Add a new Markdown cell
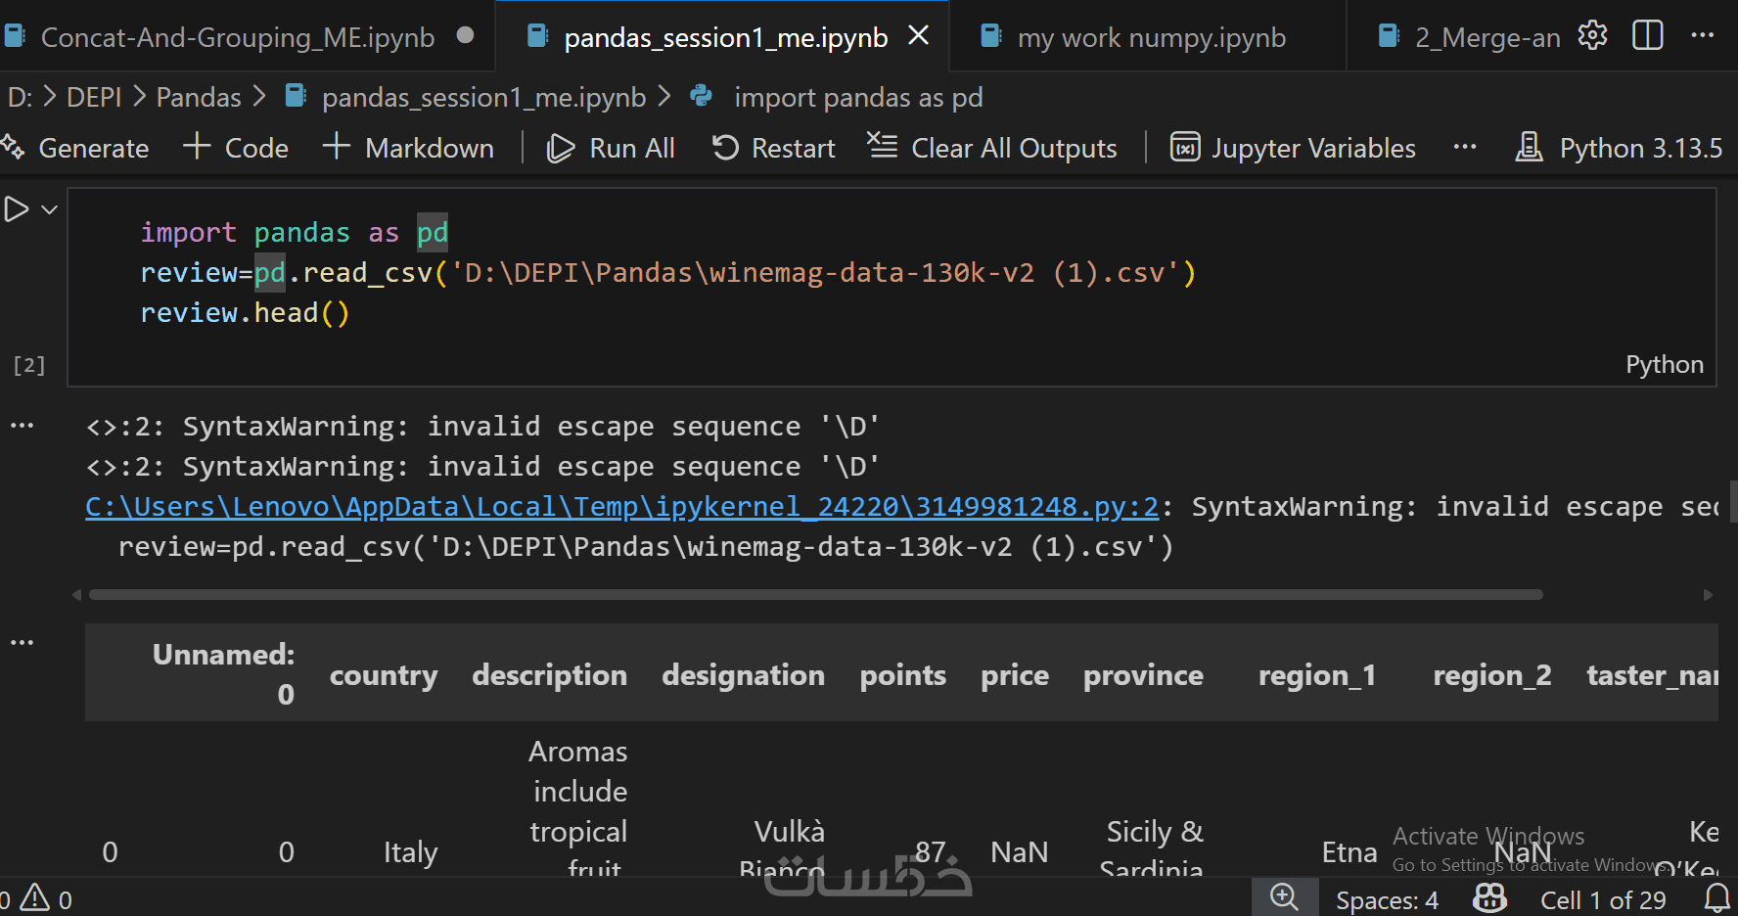Image resolution: width=1738 pixels, height=916 pixels. (x=408, y=149)
